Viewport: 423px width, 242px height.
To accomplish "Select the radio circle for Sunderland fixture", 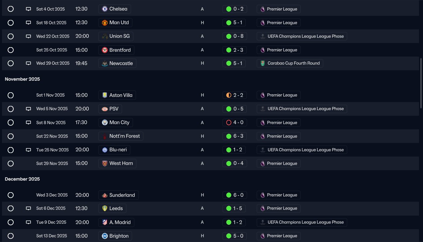I will click(x=11, y=195).
